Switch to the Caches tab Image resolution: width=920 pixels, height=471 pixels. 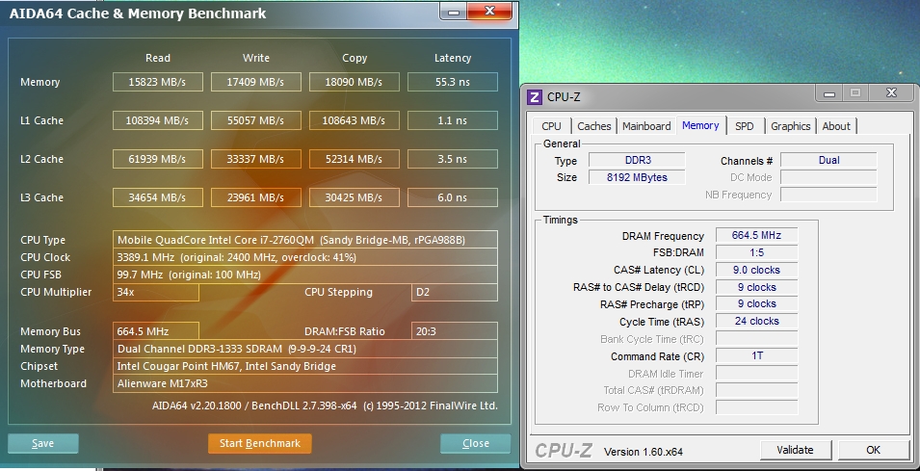(x=593, y=126)
